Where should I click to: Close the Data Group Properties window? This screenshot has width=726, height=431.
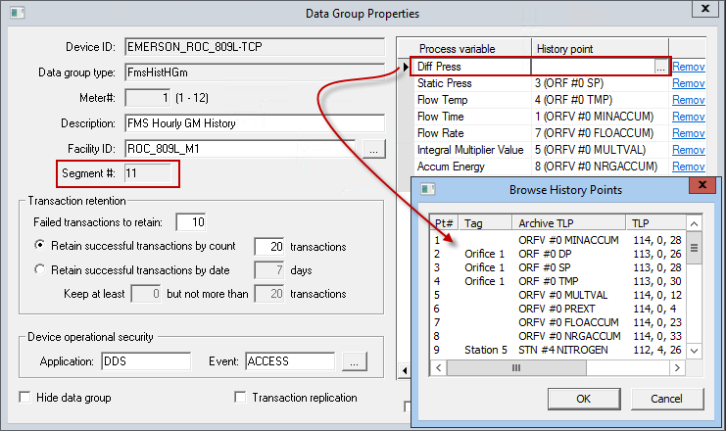[705, 9]
